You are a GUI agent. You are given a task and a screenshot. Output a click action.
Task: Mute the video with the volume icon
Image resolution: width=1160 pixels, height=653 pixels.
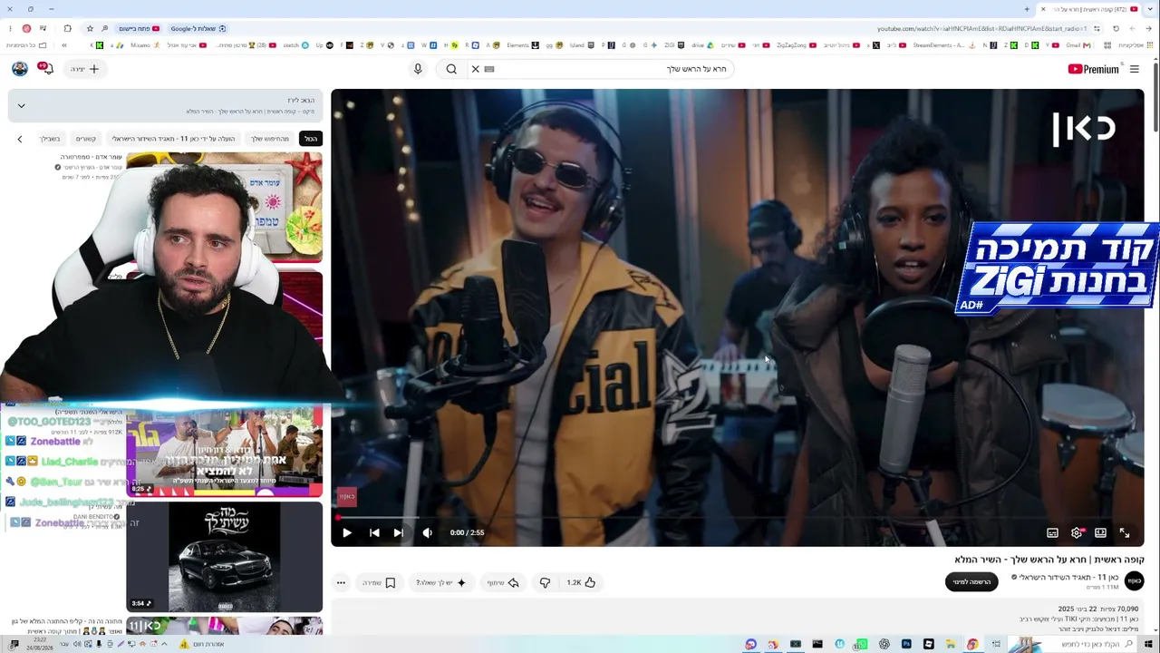[428, 533]
